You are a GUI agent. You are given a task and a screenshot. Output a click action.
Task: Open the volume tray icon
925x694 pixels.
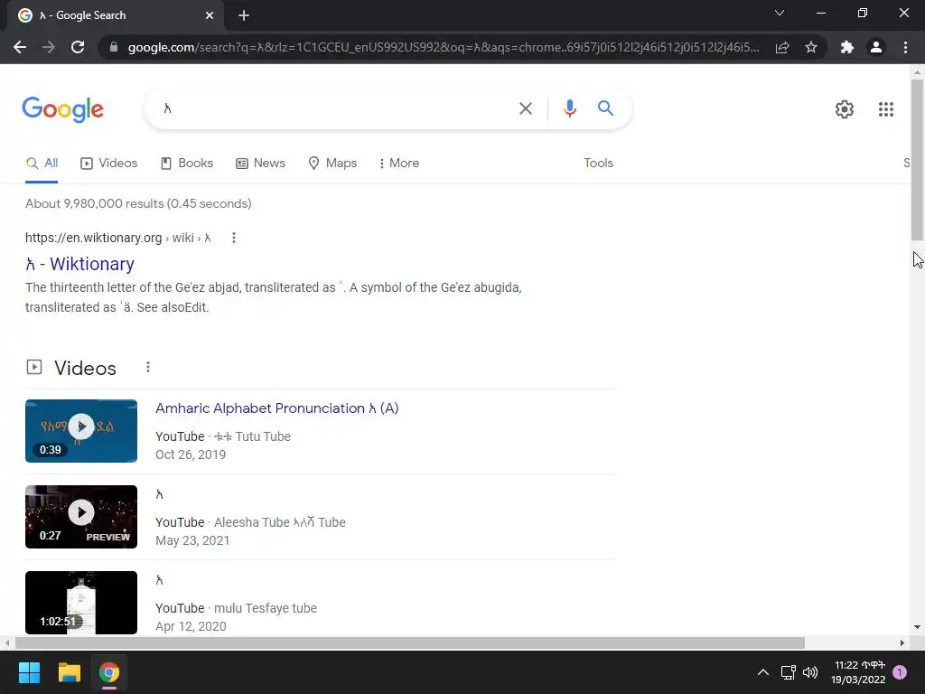tap(810, 672)
